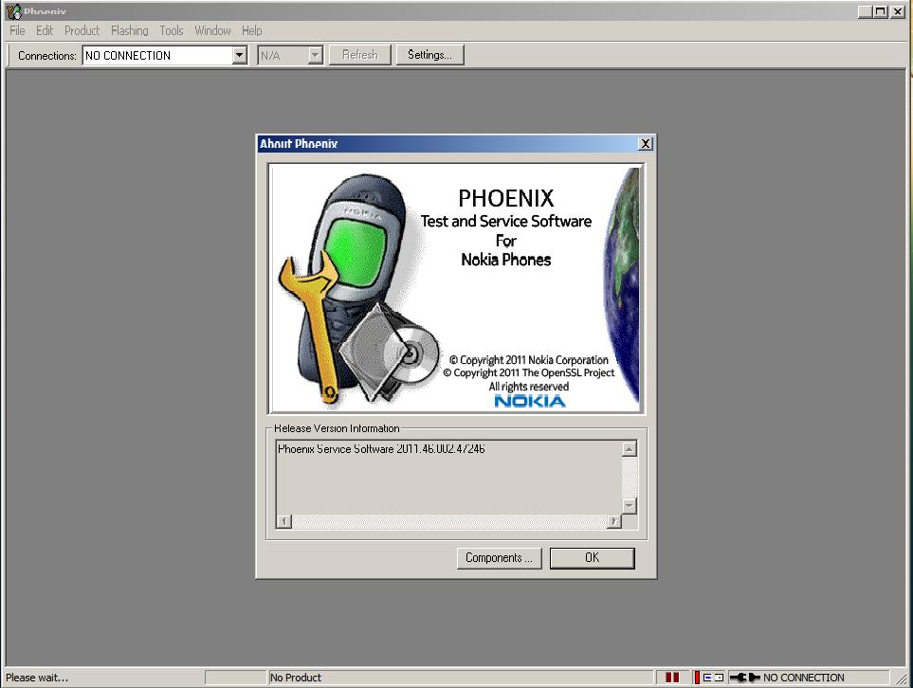Click the 'Copyright 2011 Nokia Corporation' line

[x=529, y=360]
